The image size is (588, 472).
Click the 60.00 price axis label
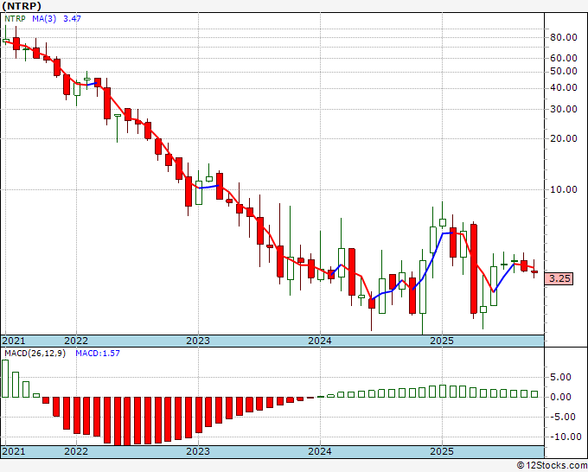point(564,58)
